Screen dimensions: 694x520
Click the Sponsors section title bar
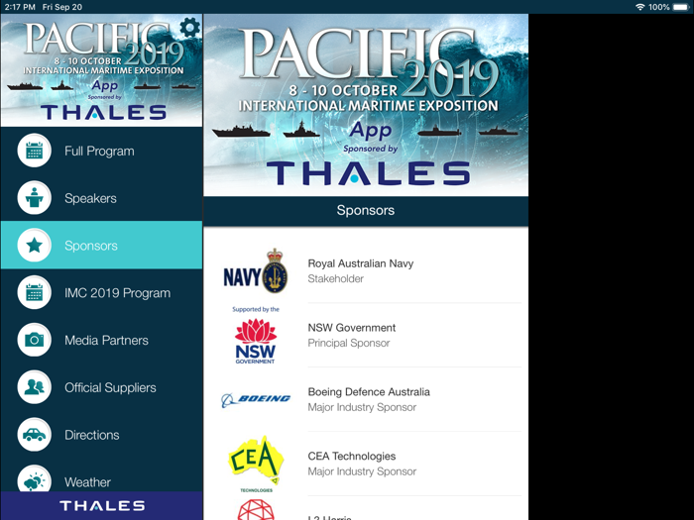pyautogui.click(x=366, y=211)
